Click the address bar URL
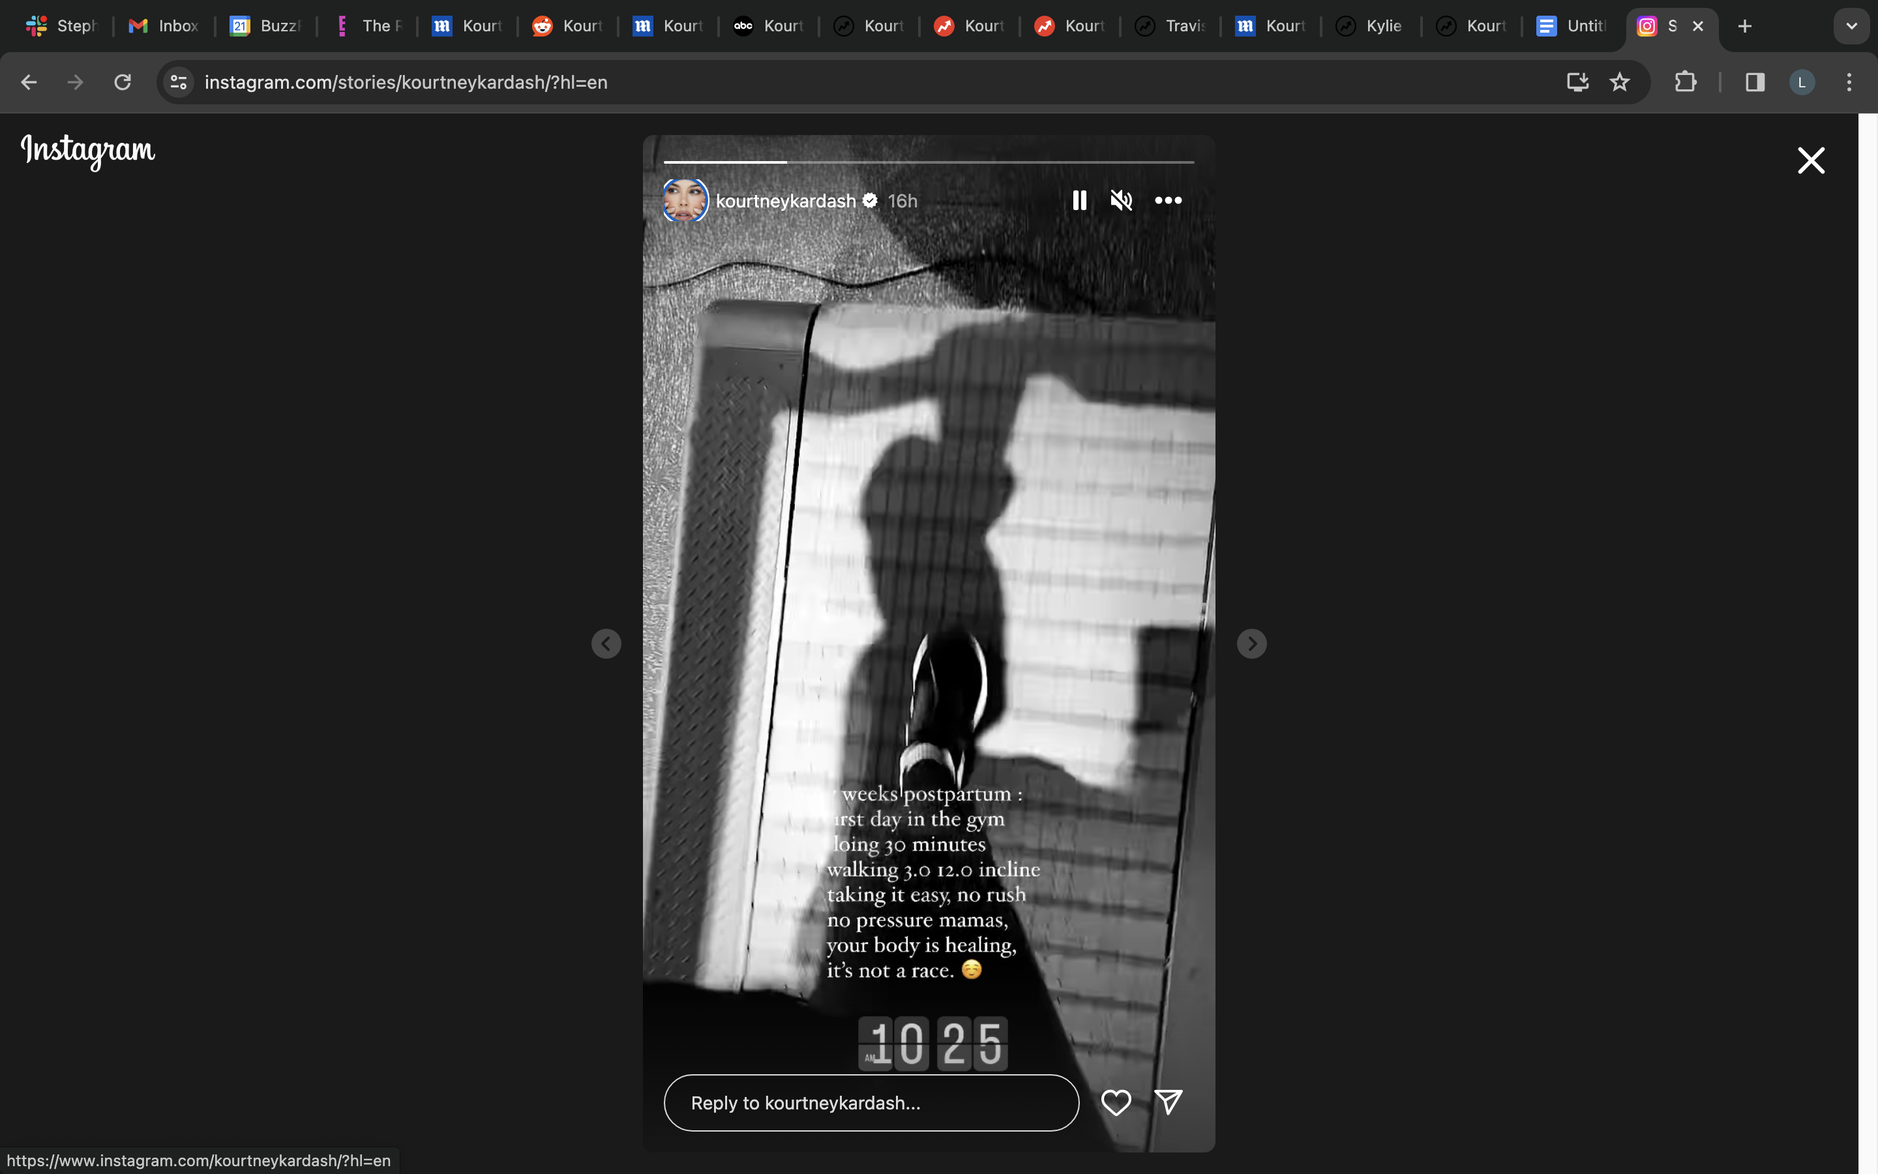This screenshot has height=1174, width=1878. 406,82
